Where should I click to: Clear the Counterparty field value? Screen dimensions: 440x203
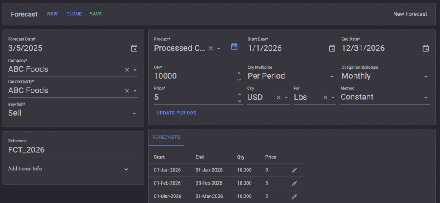click(x=127, y=91)
